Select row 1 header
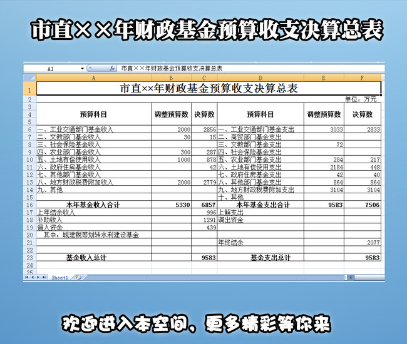 point(30,88)
